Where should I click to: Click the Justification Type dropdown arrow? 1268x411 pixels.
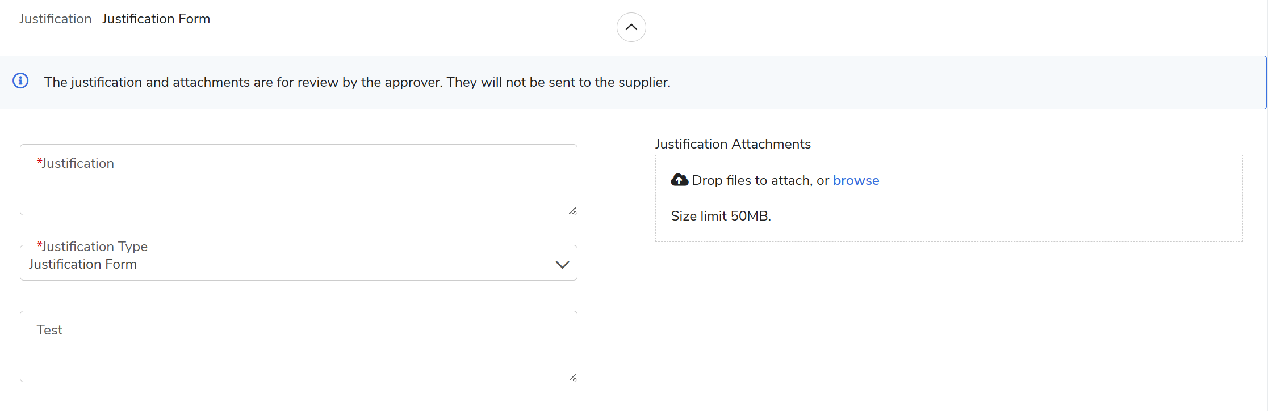coord(562,265)
